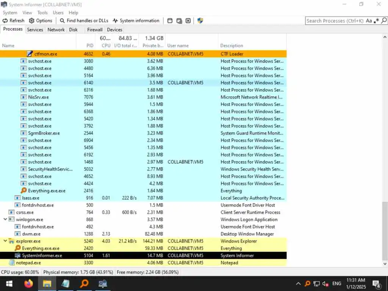Image resolution: width=388 pixels, height=291 pixels.
Task: Click the Everything.exe.exe icon with PID 2416
Action: (23, 191)
